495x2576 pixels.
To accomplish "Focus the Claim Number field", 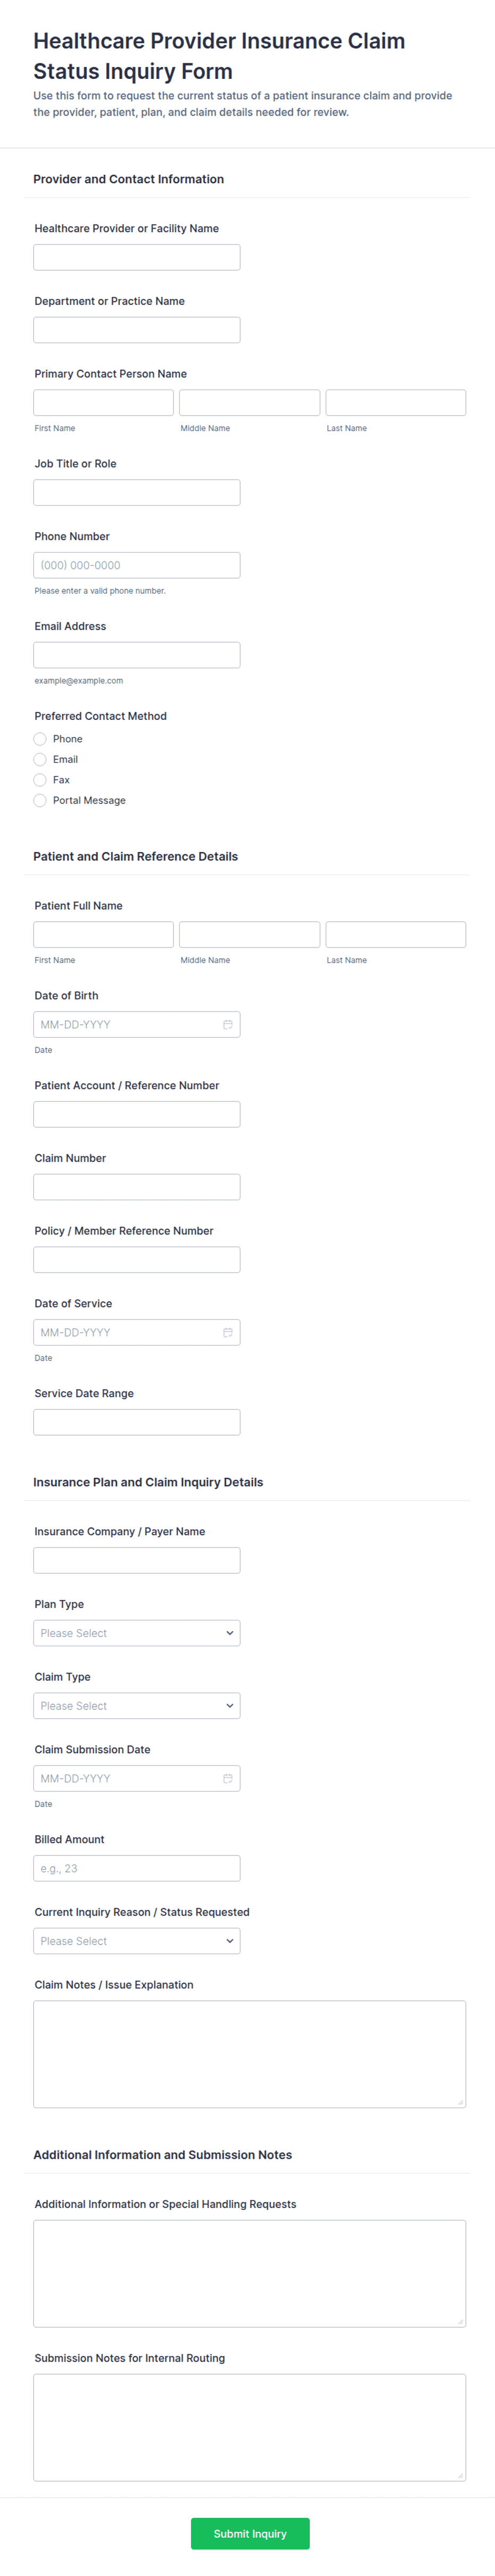I will click(x=137, y=1187).
